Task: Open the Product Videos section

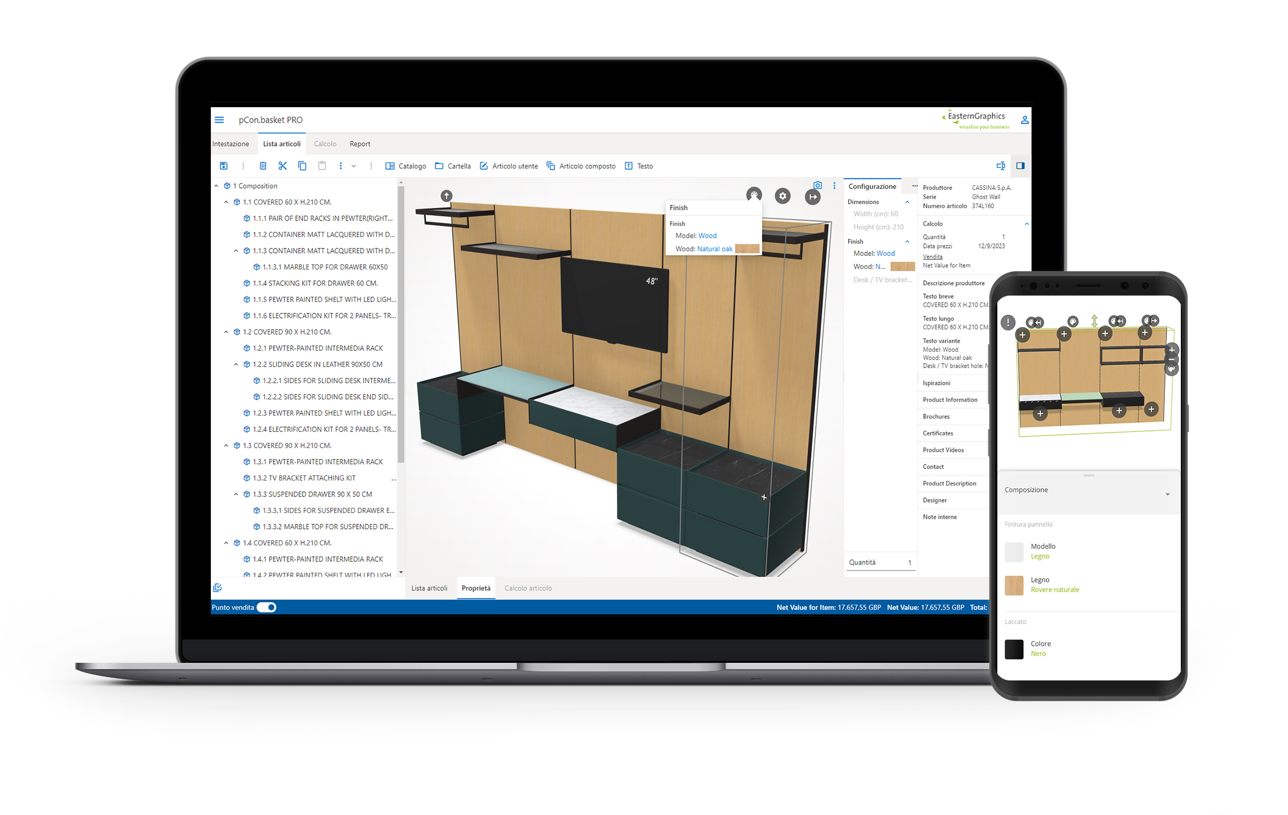Action: point(943,450)
